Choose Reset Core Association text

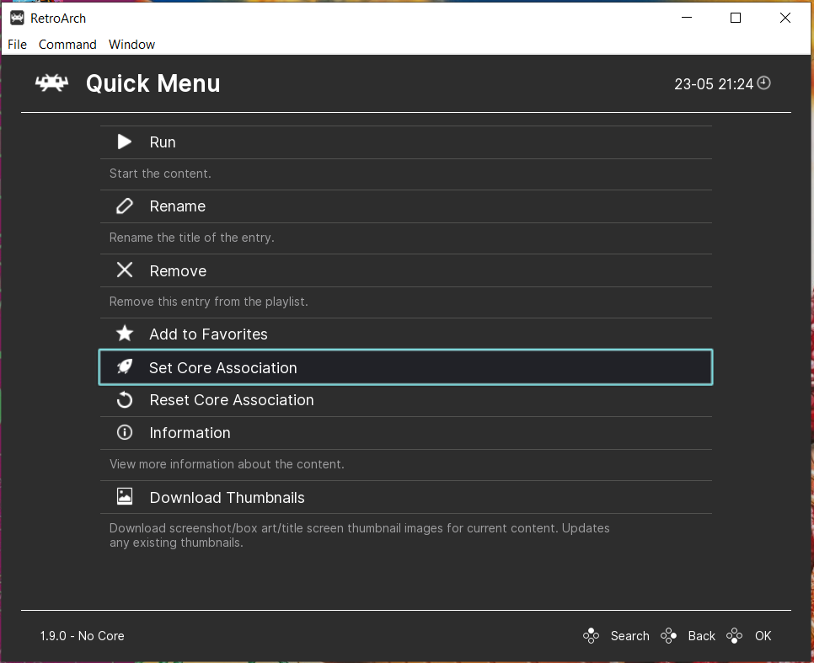(x=232, y=400)
